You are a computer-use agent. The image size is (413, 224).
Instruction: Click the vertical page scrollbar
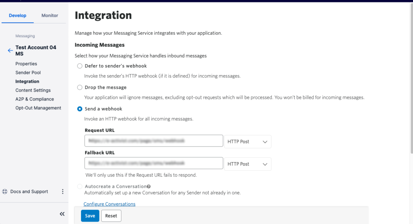point(411,81)
